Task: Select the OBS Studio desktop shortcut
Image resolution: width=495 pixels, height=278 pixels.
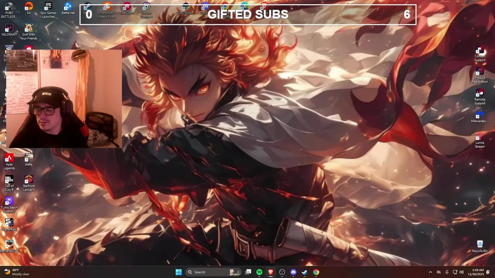Action: coord(186,8)
